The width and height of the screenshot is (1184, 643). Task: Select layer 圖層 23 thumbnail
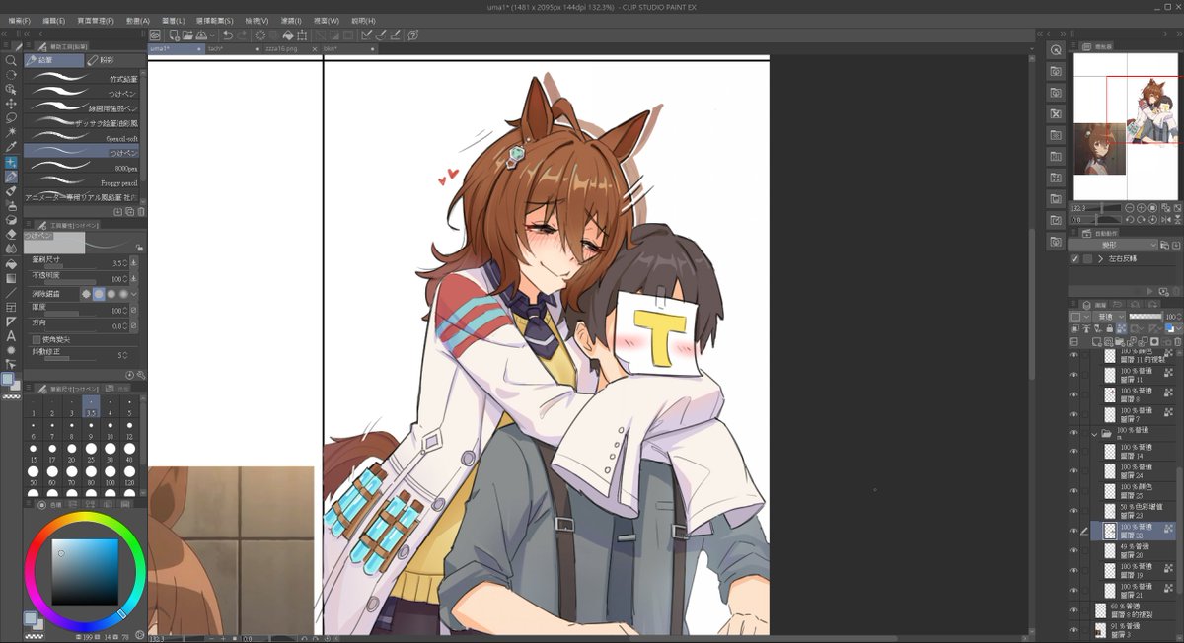[x=1109, y=510]
